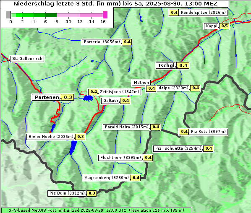The height and width of the screenshot is (213, 251).
Task: Click the Zeinisjoch (1842m) label
Action: point(120,92)
